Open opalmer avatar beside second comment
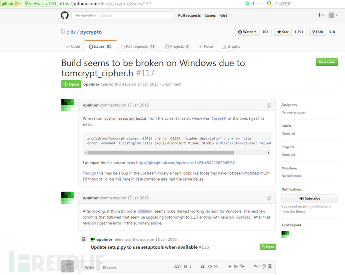This screenshot has height=275, width=345. (68, 198)
